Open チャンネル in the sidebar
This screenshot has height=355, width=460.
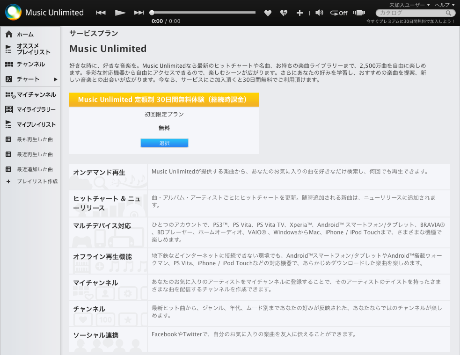(x=31, y=64)
